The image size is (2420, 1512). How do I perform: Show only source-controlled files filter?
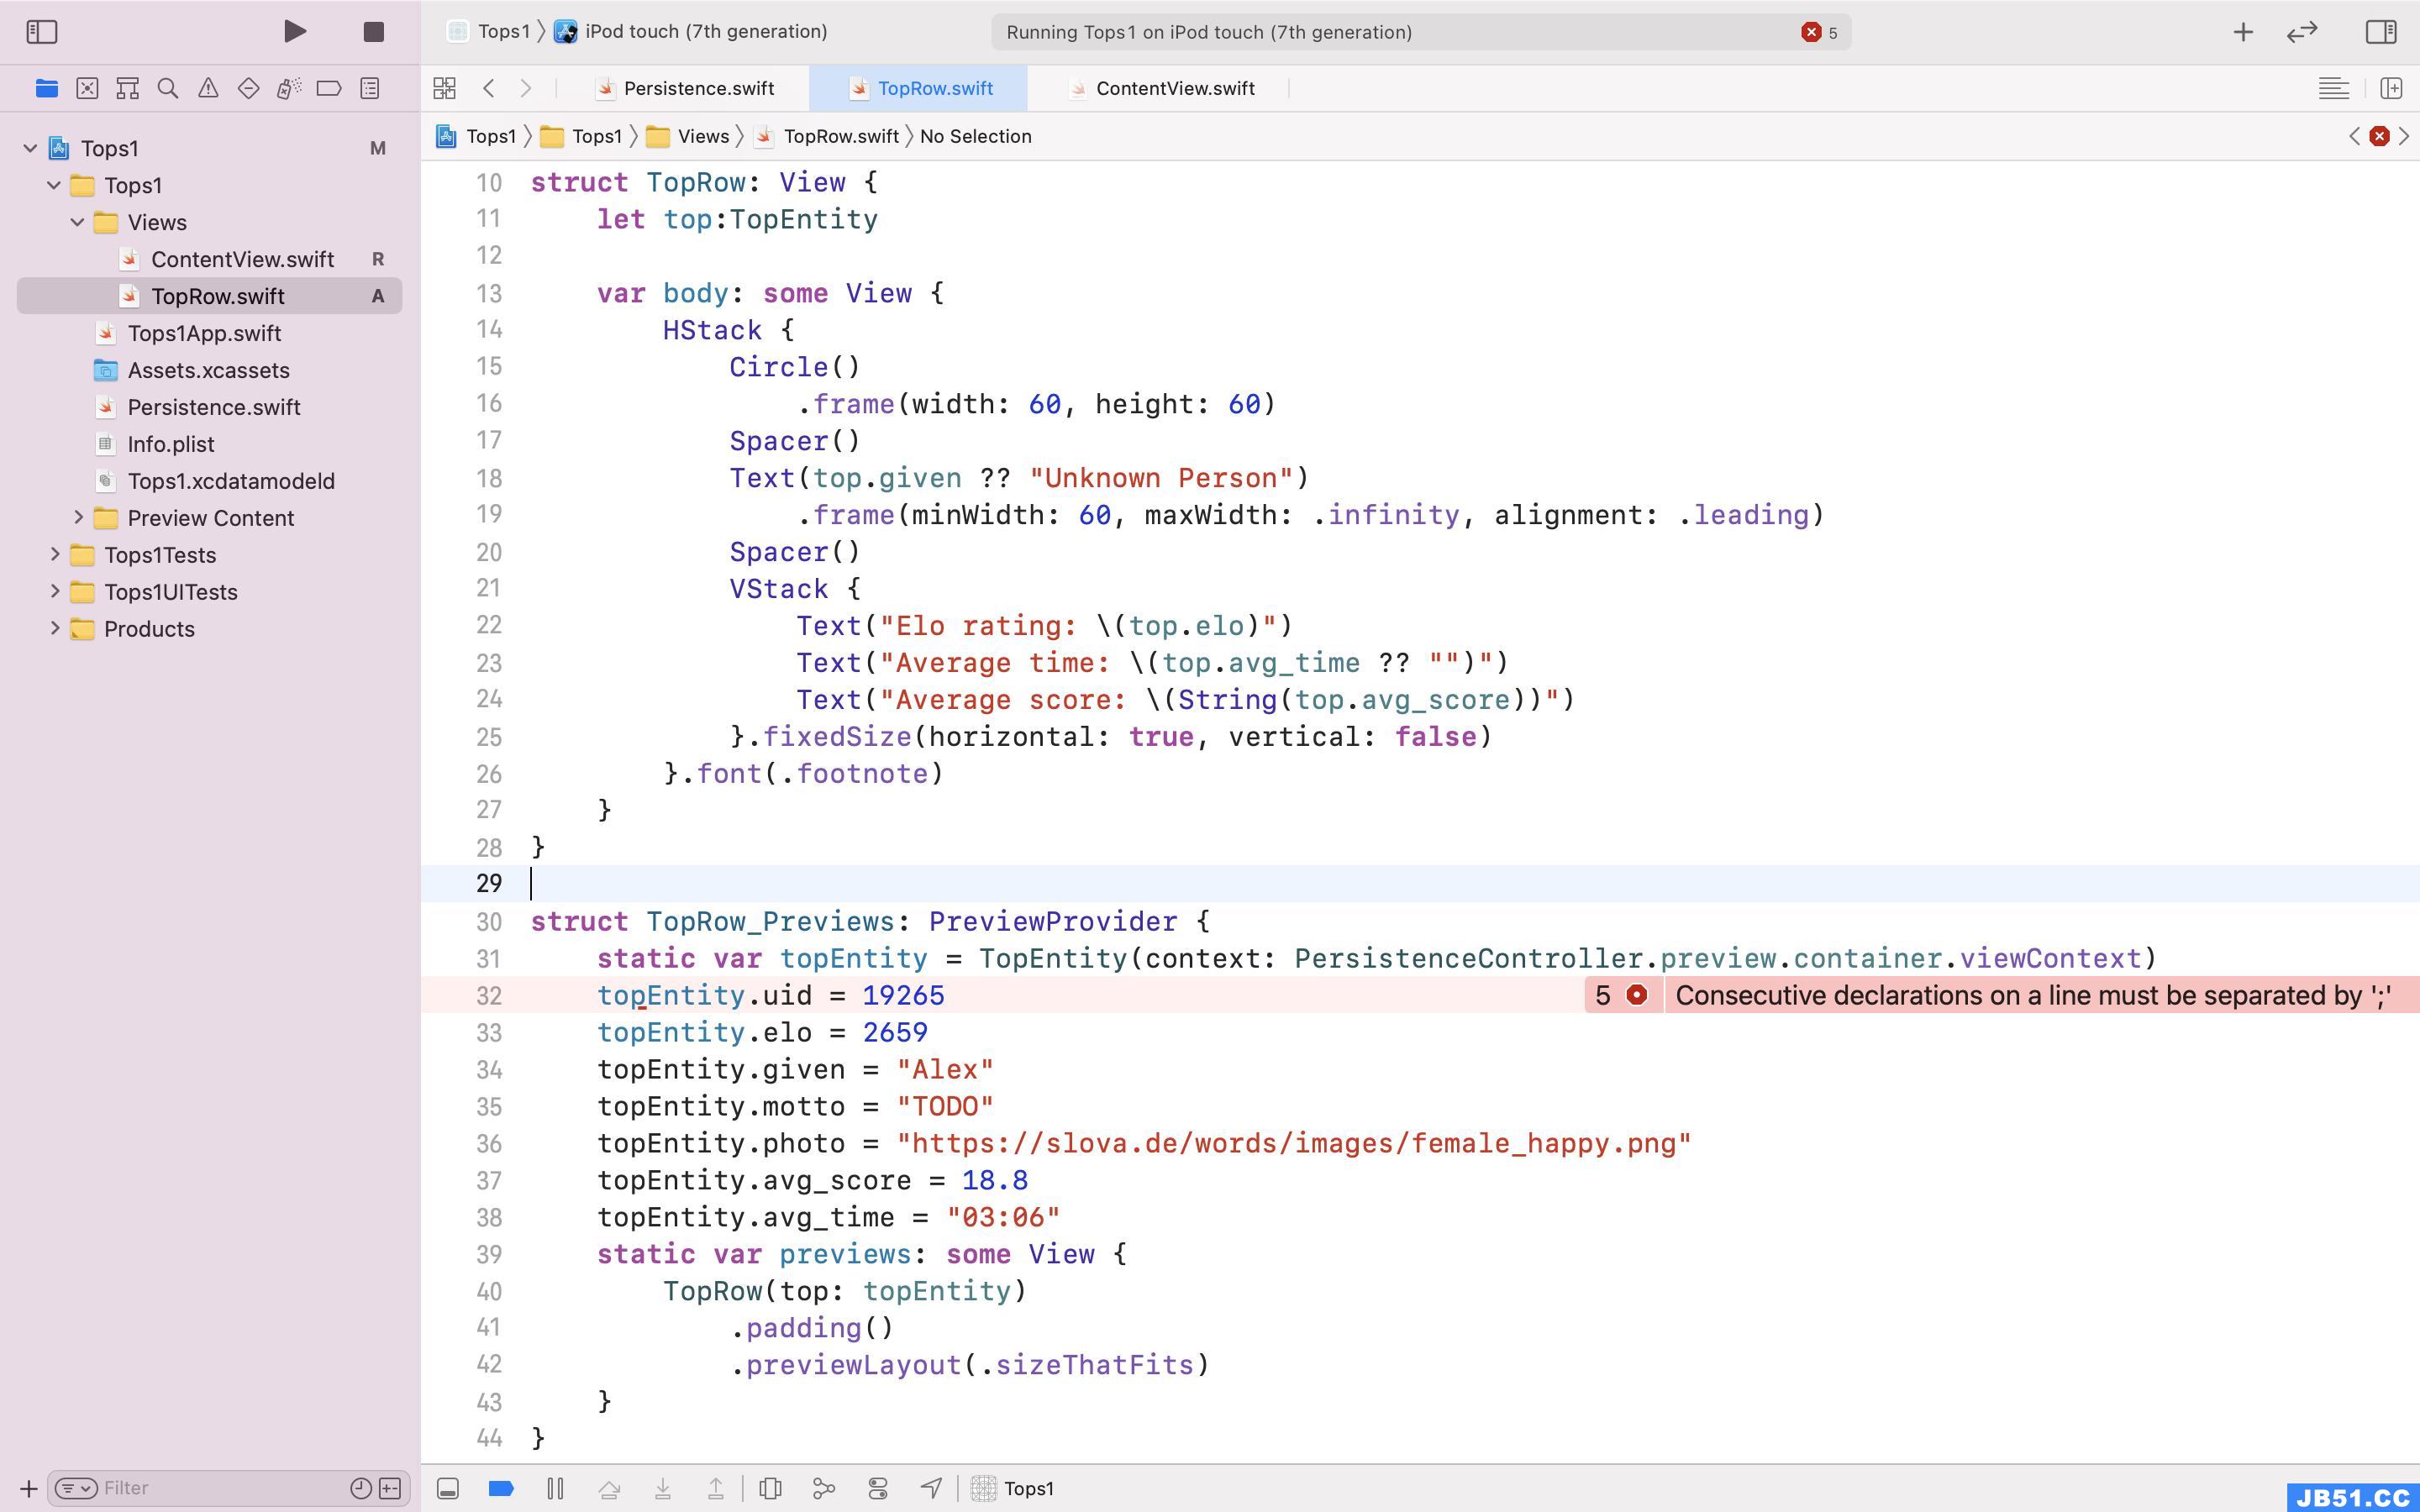tap(391, 1488)
